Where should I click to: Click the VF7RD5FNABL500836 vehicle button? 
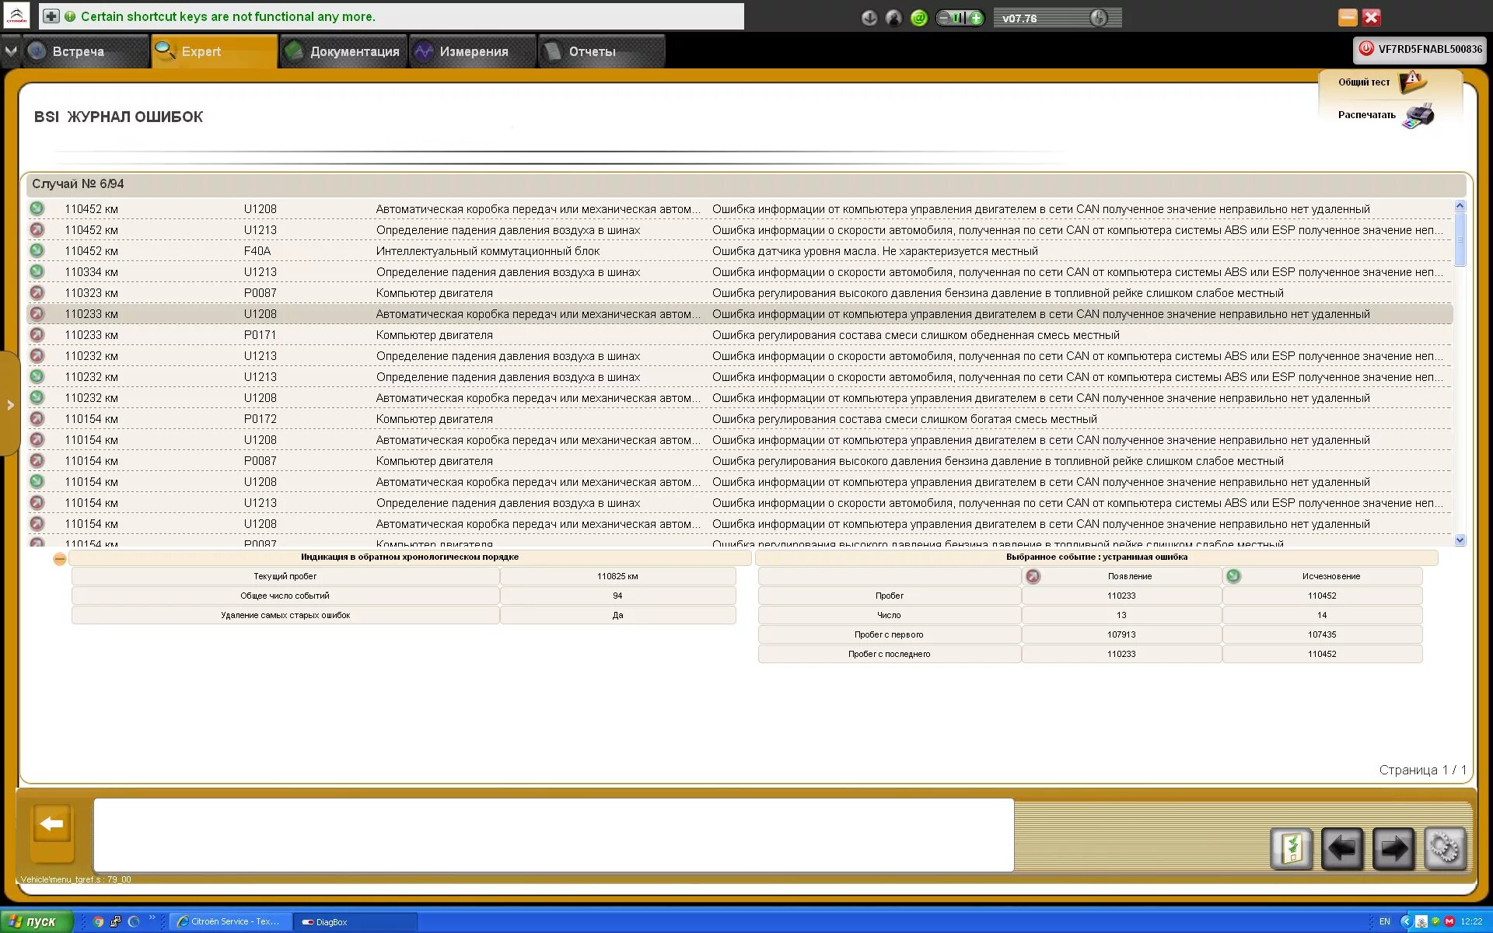point(1421,49)
